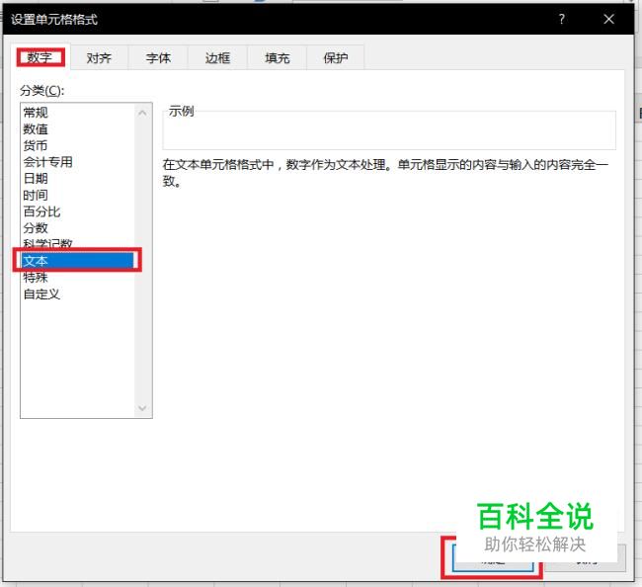Image resolution: width=642 pixels, height=587 pixels.
Task: Open the 对齐 tab
Action: (99, 58)
